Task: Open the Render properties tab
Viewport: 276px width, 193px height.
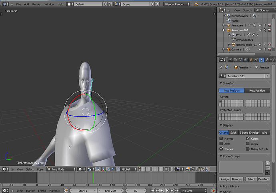Action: coord(230,60)
